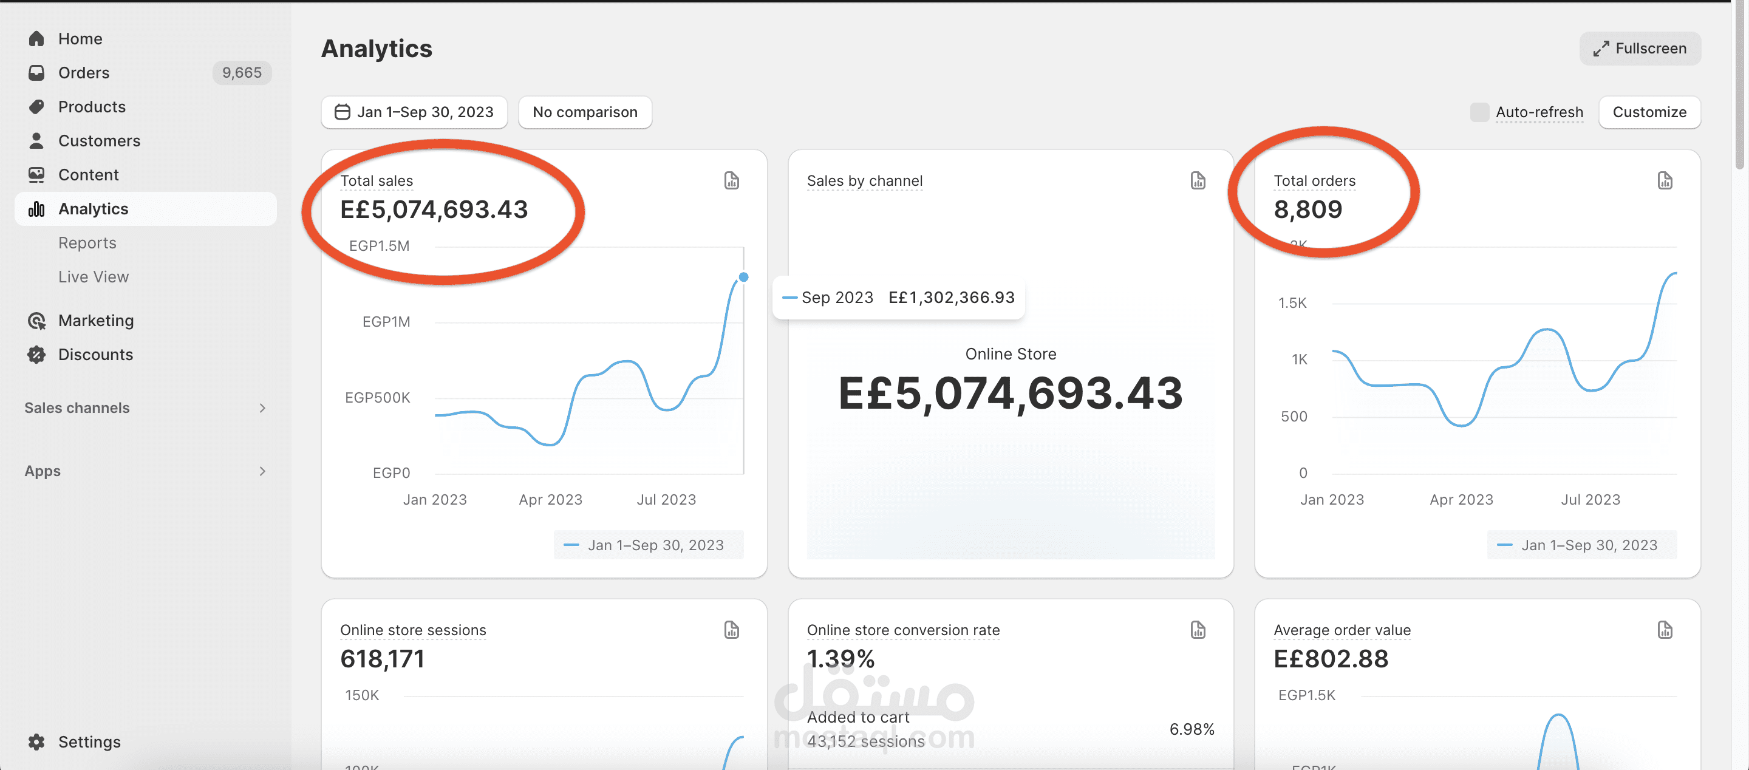
Task: Click the Total orders legend Jan 1–Sep 30, 2023
Action: tap(1581, 545)
